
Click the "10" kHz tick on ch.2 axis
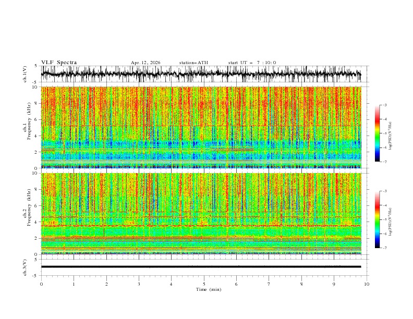click(x=35, y=173)
